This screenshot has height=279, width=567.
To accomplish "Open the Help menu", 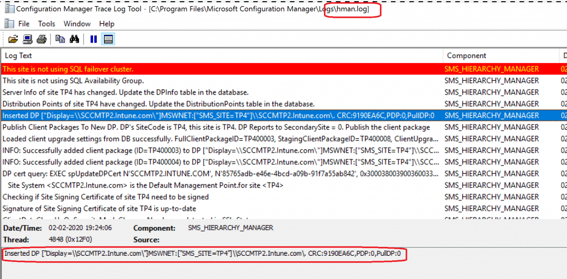I will point(107,24).
